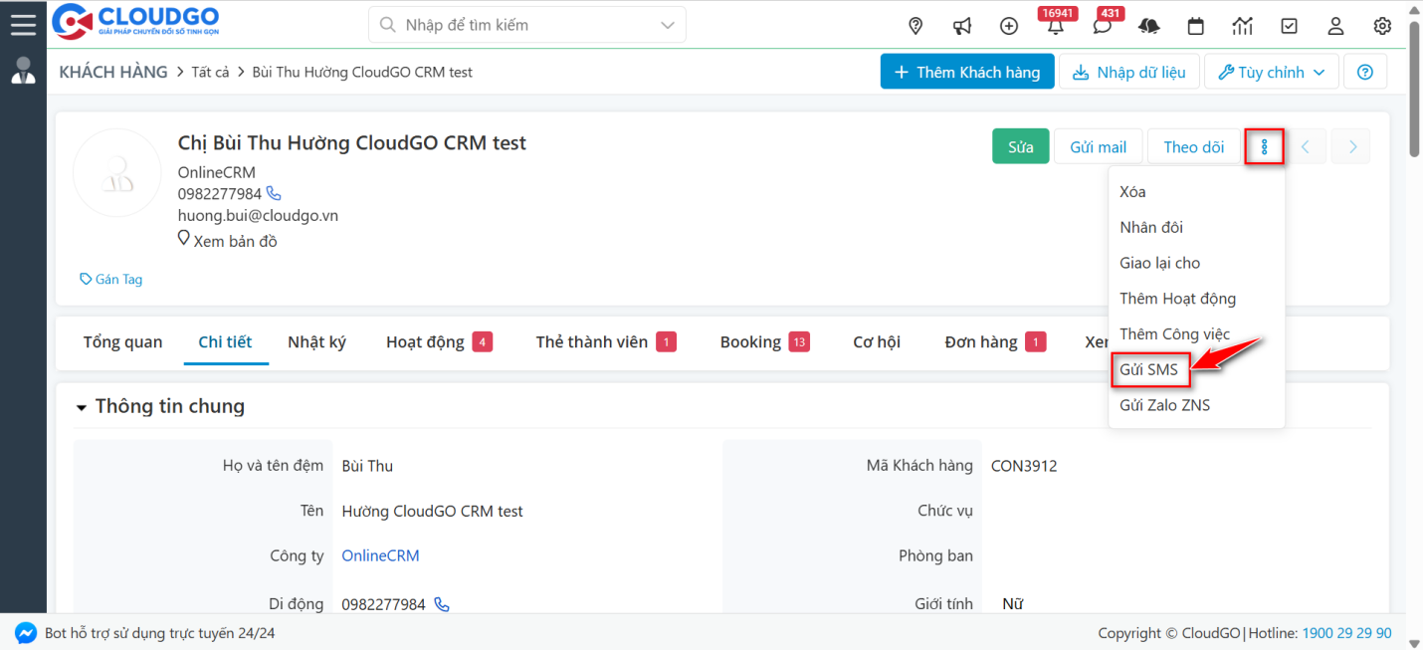1423x650 pixels.
Task: Expand the search box dropdown arrow
Action: (666, 25)
